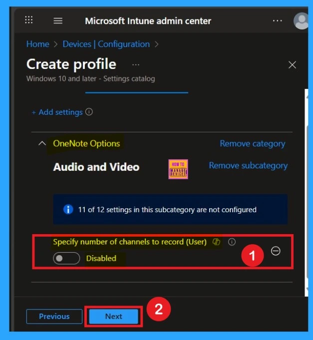Click the + Add settings link
313x340 pixels.
click(x=57, y=112)
